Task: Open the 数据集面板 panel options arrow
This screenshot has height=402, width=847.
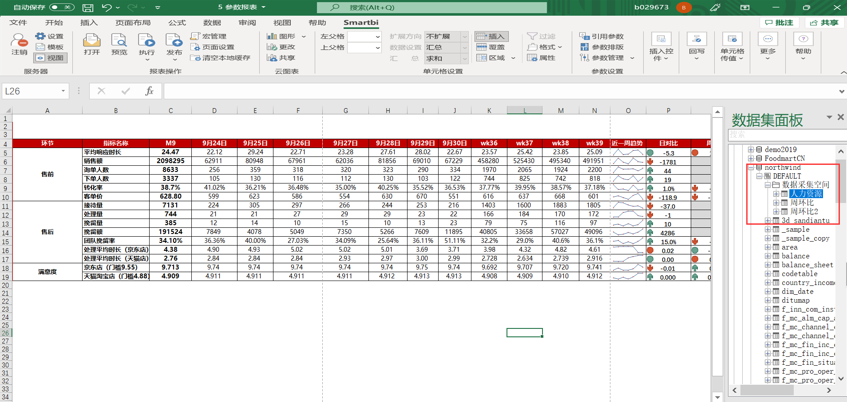Action: pyautogui.click(x=829, y=117)
